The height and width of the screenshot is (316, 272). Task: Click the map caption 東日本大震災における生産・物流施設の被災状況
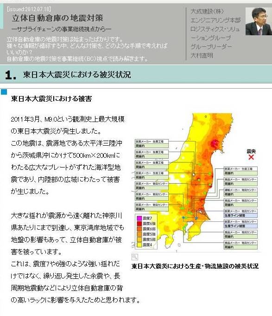point(195,266)
